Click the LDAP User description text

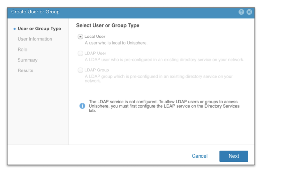[164, 60]
